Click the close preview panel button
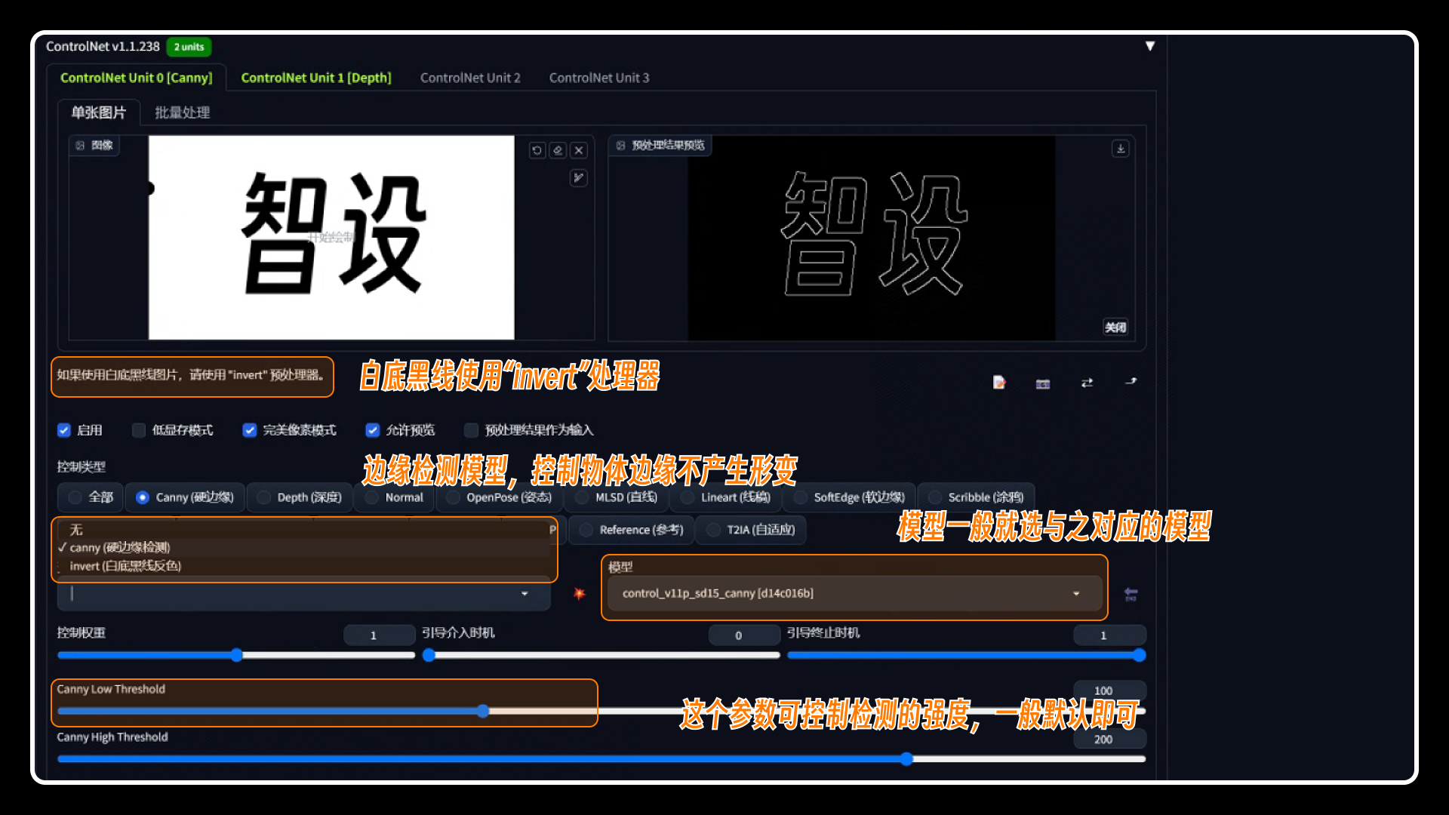Image resolution: width=1449 pixels, height=815 pixels. click(1115, 328)
